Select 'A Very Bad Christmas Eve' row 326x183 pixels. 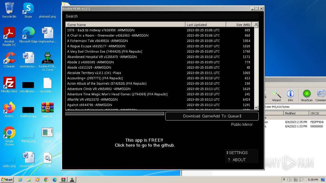pyautogui.click(x=160, y=51)
